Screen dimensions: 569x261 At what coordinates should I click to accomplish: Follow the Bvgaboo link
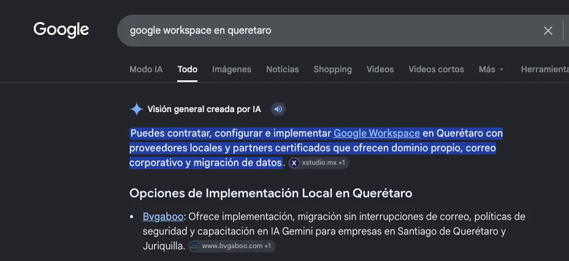click(x=163, y=217)
